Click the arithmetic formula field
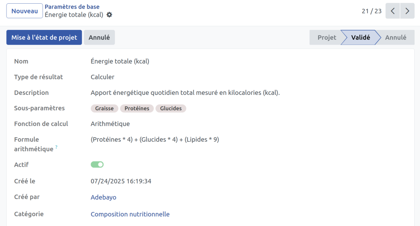 155,139
